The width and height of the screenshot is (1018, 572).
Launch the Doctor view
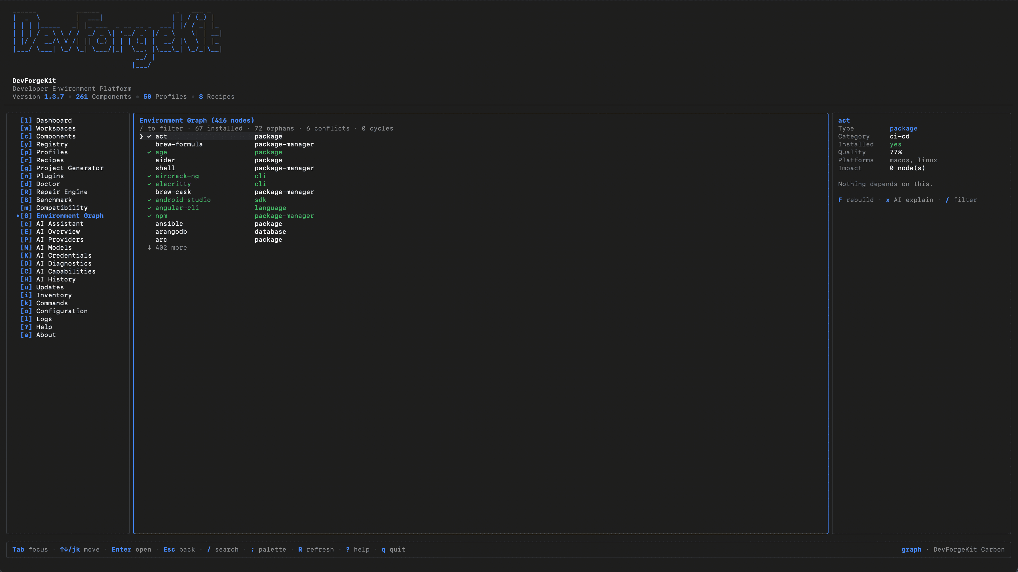click(x=40, y=184)
